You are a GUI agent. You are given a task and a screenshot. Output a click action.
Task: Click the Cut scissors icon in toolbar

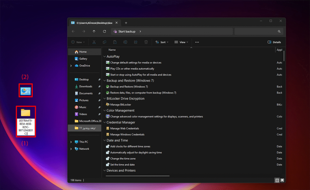click(94, 42)
